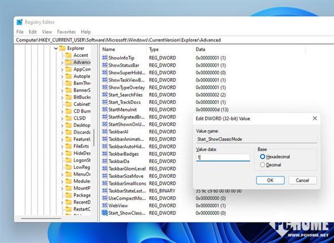
Task: Click the TaskbarSmallIcons value icon
Action: click(105, 183)
